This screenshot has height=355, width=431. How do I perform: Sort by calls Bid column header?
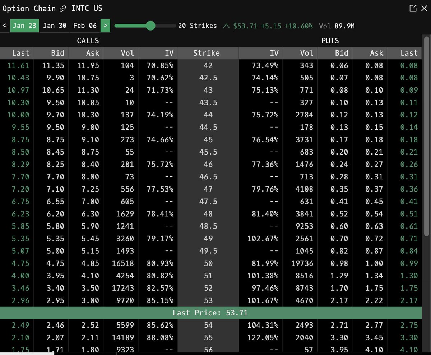point(51,53)
